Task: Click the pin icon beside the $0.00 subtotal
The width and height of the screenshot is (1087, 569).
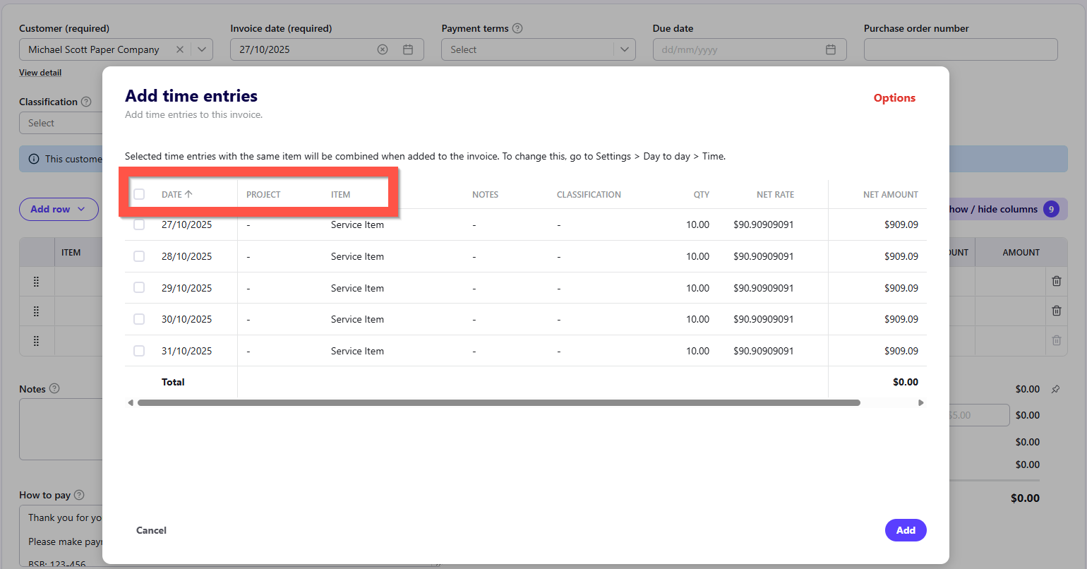Action: coord(1055,389)
